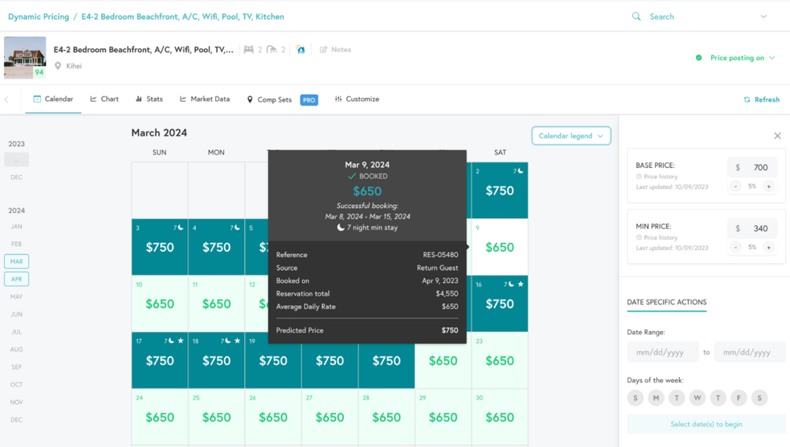Image resolution: width=790 pixels, height=447 pixels.
Task: Toggle Friday in days of the week
Action: [739, 398]
